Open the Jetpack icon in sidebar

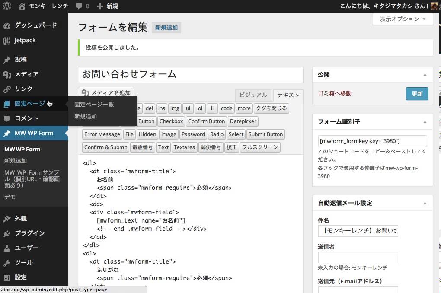pyautogui.click(x=7, y=41)
